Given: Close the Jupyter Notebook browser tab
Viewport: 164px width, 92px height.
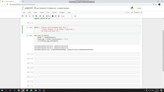Looking at the screenshot, I should click(x=20, y=2).
